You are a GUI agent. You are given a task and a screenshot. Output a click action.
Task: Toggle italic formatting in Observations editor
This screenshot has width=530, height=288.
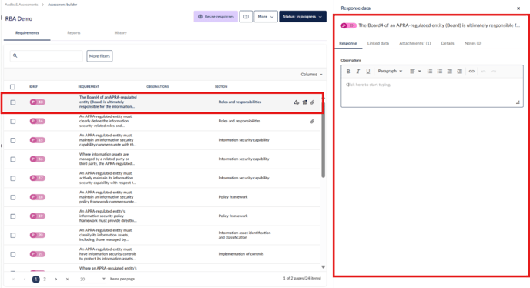358,72
